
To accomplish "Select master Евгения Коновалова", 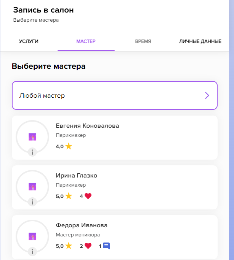I will pos(87,126).
